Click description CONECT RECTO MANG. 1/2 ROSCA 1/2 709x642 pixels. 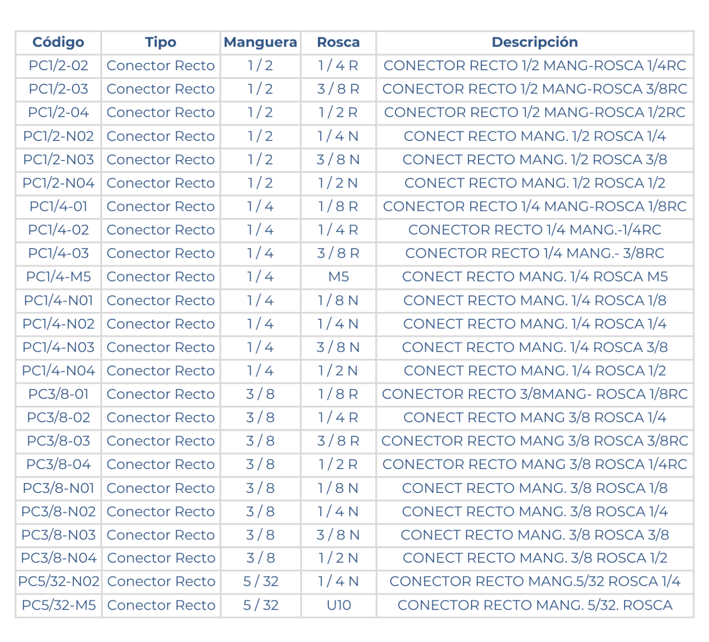[535, 183]
